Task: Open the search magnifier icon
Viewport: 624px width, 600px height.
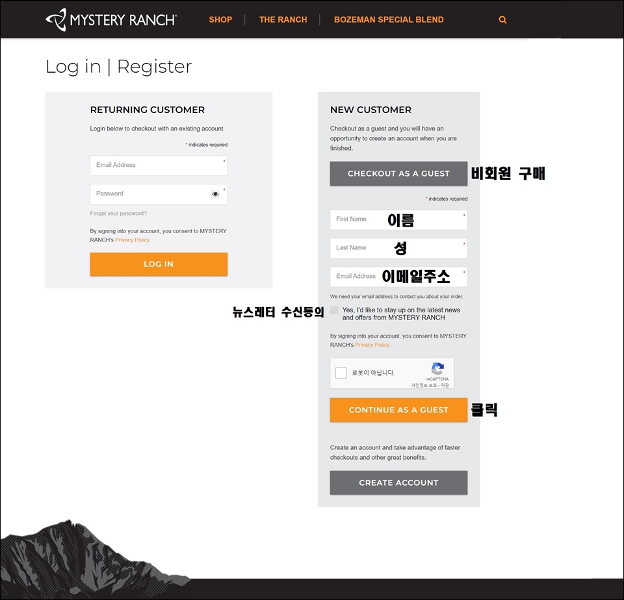Action: [x=502, y=20]
